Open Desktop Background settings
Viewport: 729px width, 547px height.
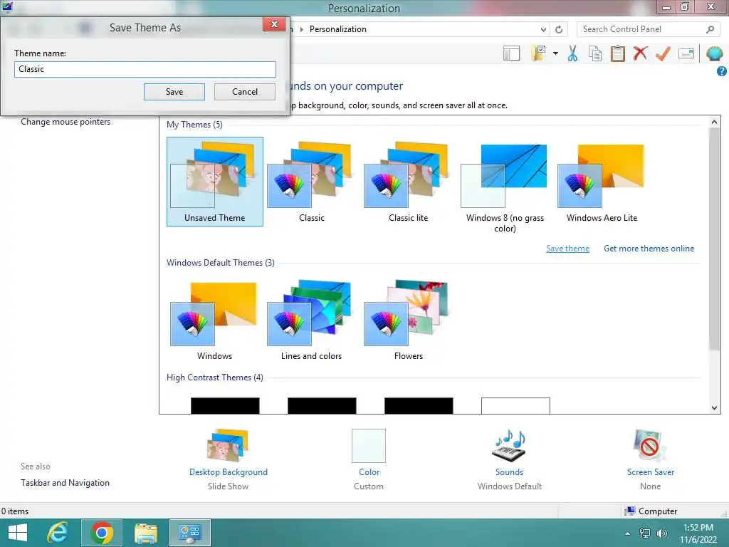[x=229, y=458]
